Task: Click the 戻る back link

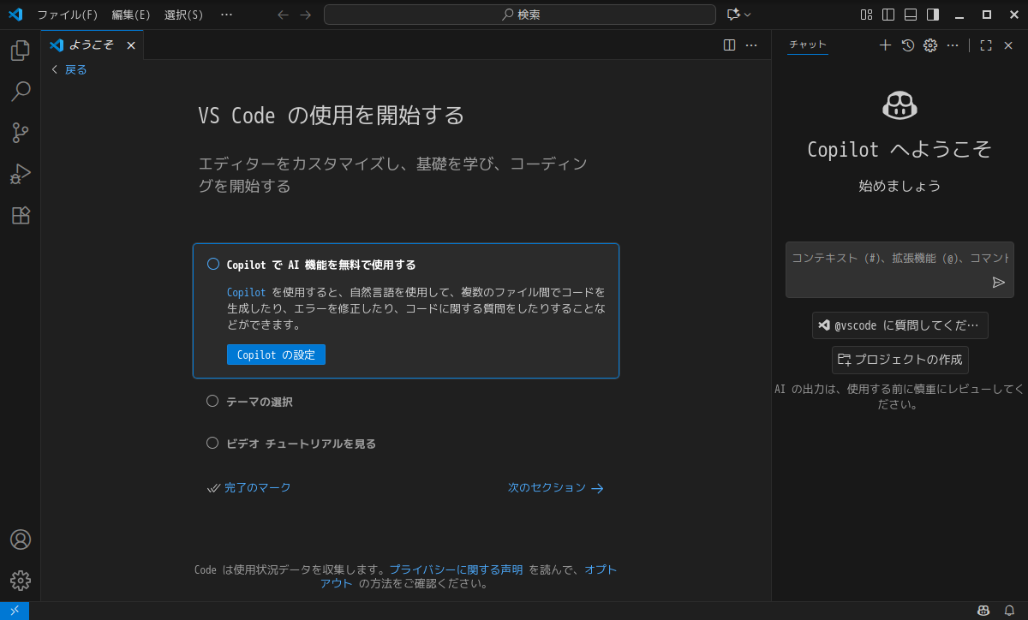Action: point(69,69)
